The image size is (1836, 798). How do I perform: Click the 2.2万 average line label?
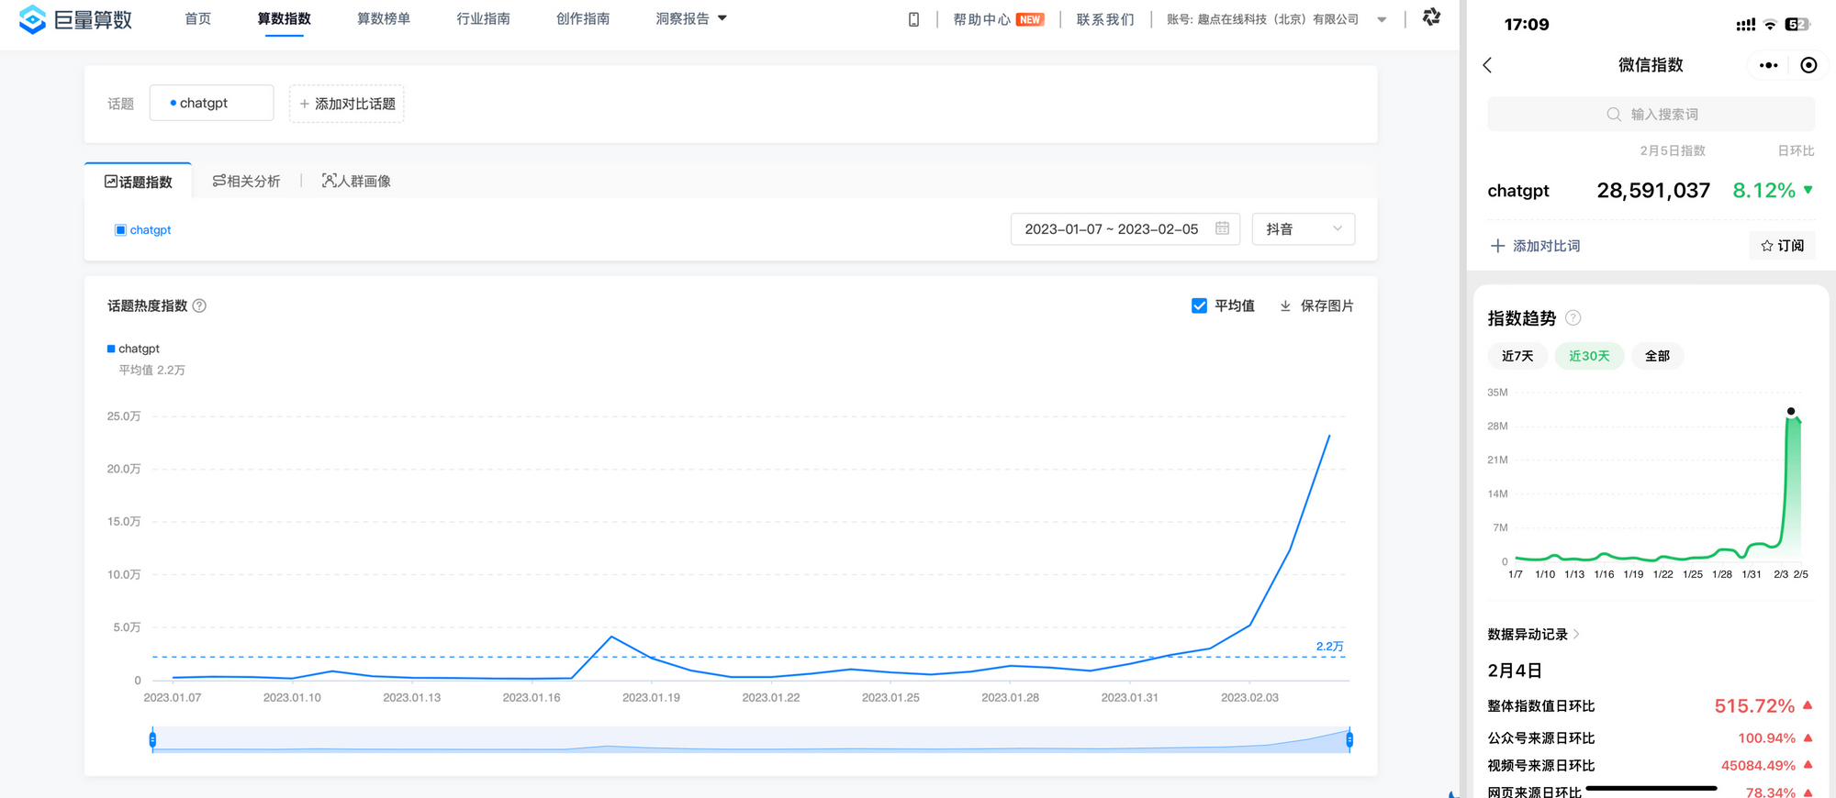1329,647
